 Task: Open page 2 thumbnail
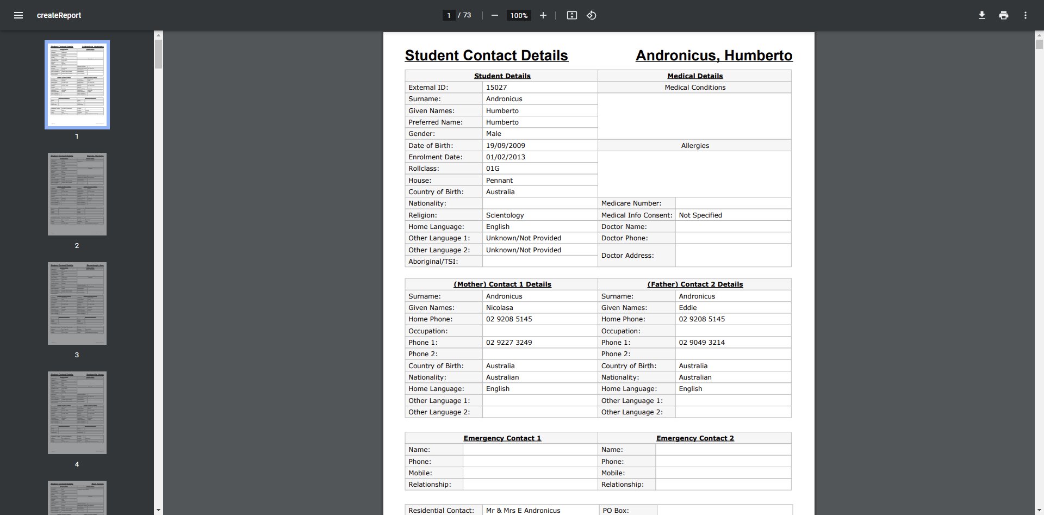point(77,194)
